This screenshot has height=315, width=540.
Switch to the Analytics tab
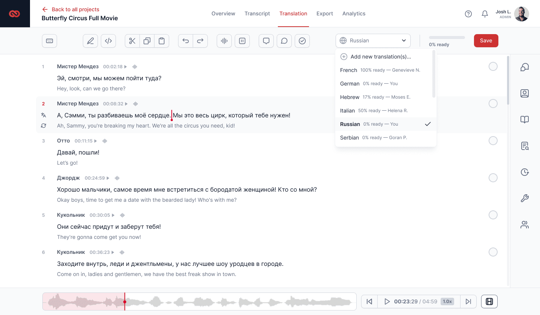[x=354, y=13]
